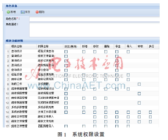This screenshot has width=168, height=140.
Task: Click the 保存 floppy-disk toolbar button
Action: [x=25, y=12]
